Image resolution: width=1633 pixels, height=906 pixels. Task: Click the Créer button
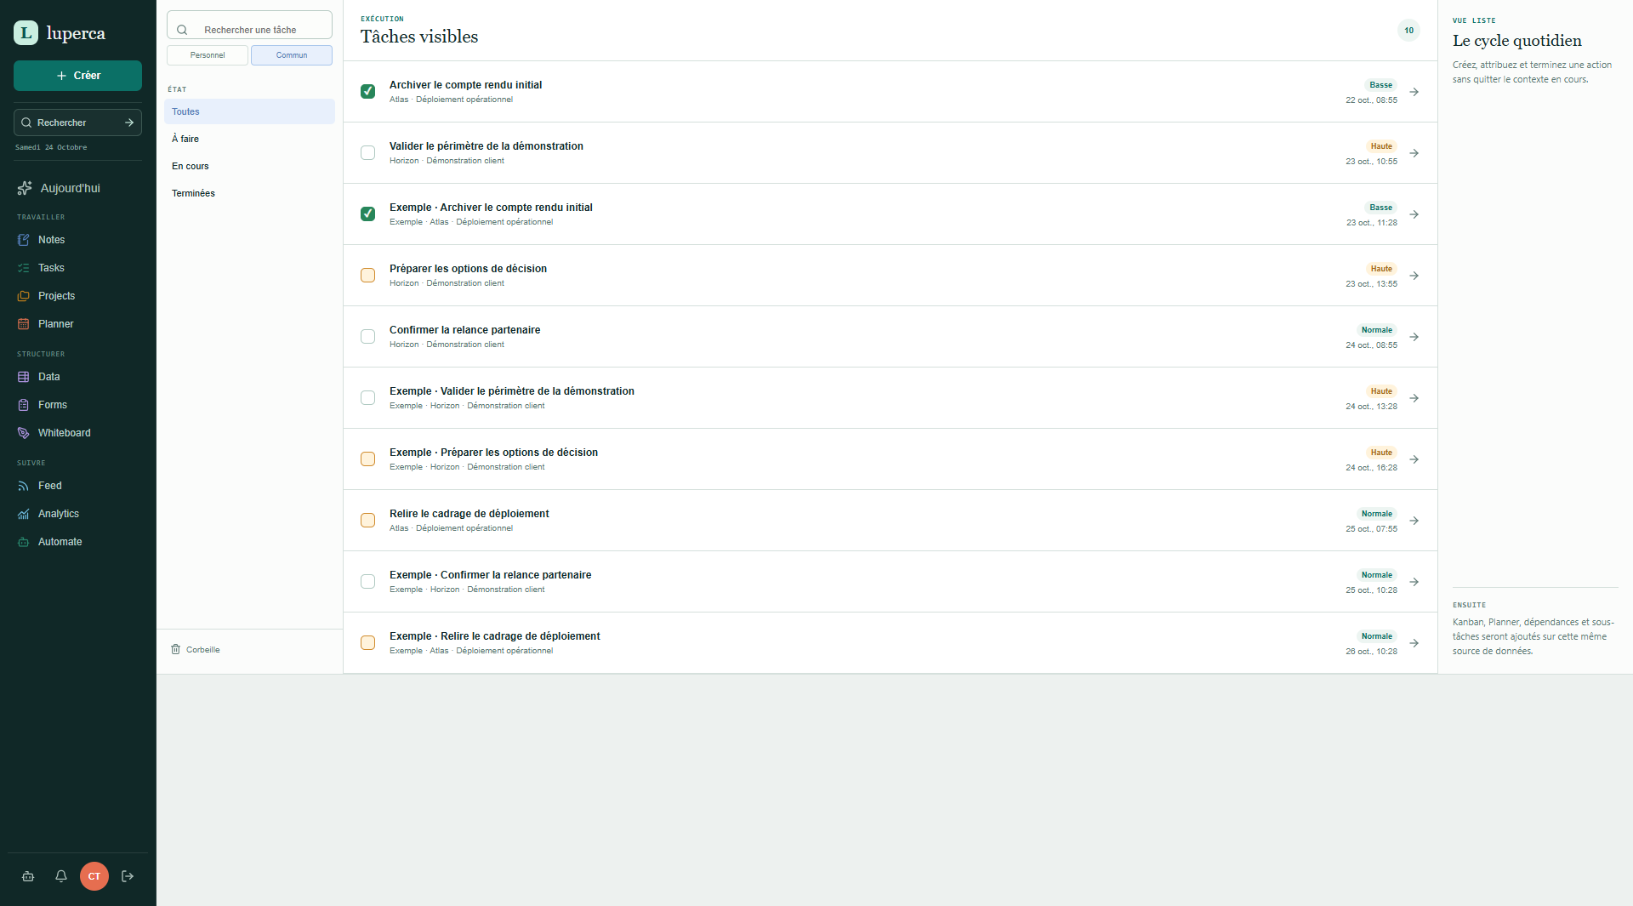tap(77, 76)
